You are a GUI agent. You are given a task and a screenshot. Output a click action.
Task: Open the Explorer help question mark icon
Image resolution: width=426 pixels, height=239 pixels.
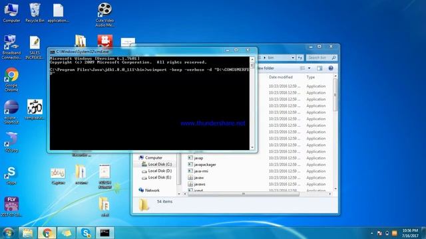pyautogui.click(x=331, y=68)
